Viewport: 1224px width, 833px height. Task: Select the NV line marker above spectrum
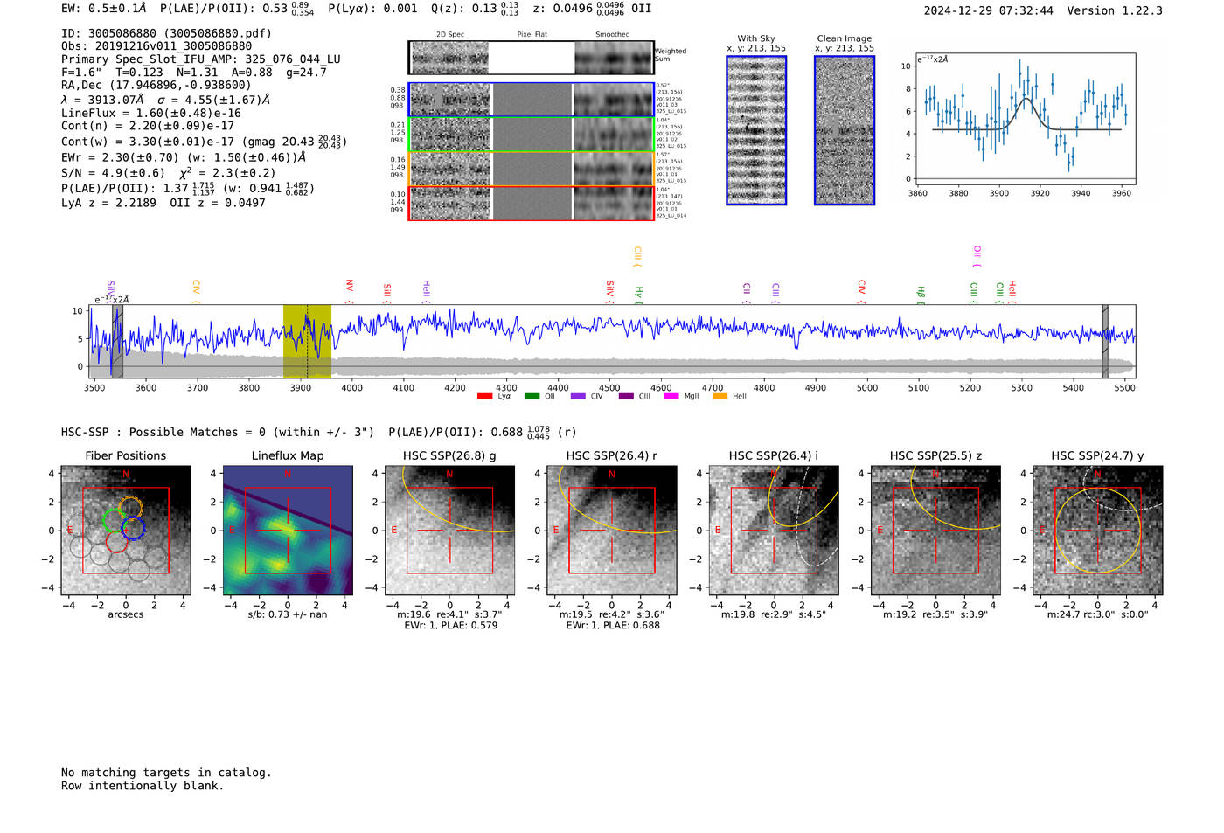pos(349,290)
